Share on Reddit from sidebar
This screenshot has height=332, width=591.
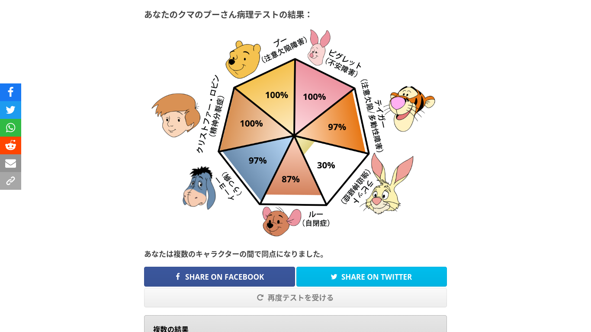tap(10, 145)
